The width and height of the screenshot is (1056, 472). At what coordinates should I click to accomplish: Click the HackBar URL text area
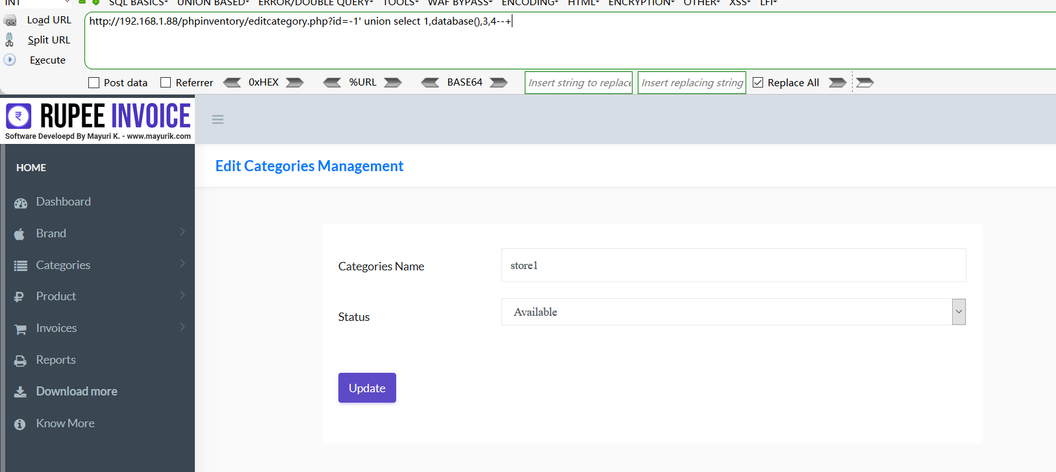coord(570,40)
